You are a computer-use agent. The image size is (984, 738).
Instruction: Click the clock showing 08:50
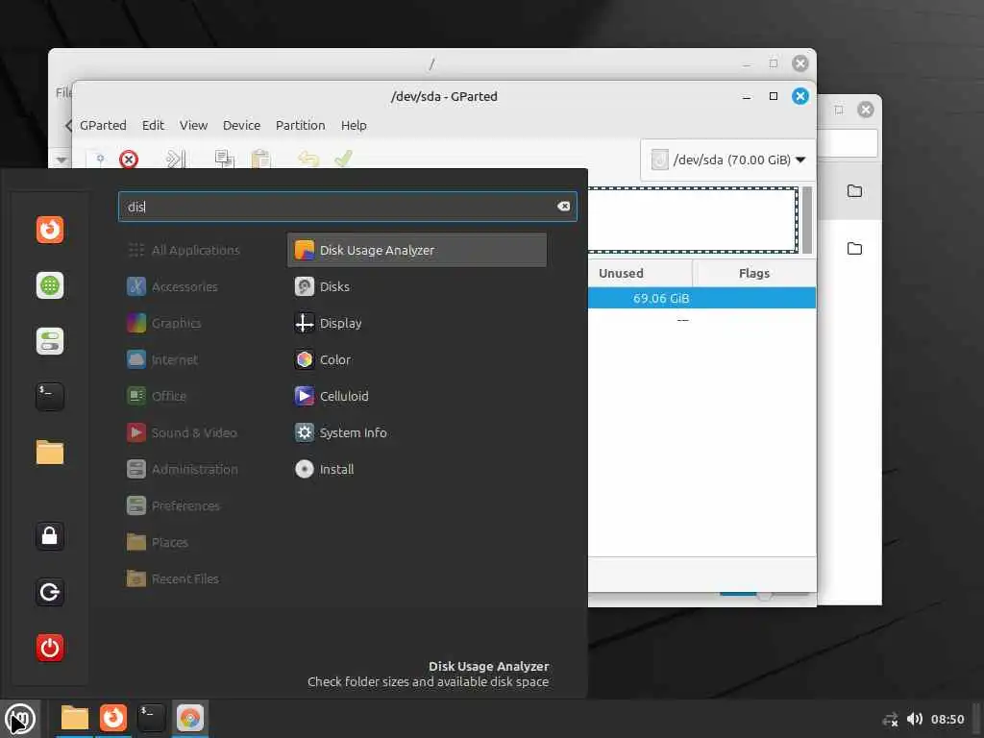click(947, 719)
